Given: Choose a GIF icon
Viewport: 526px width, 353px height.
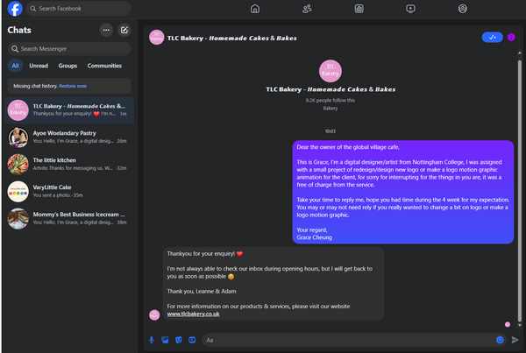Looking at the screenshot, I should pos(192,340).
